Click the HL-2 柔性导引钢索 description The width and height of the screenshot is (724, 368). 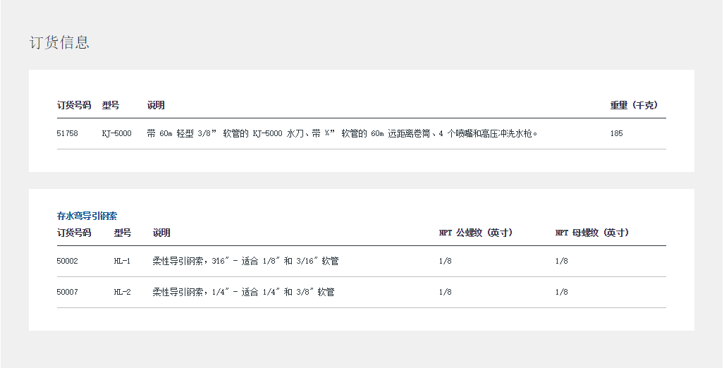point(243,292)
